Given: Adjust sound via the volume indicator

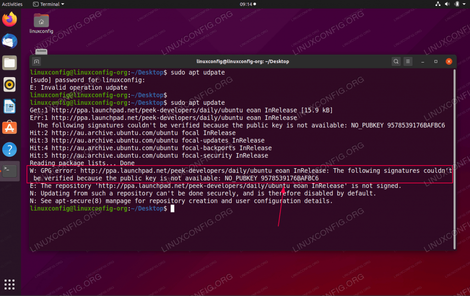Looking at the screenshot, I should pos(447,4).
